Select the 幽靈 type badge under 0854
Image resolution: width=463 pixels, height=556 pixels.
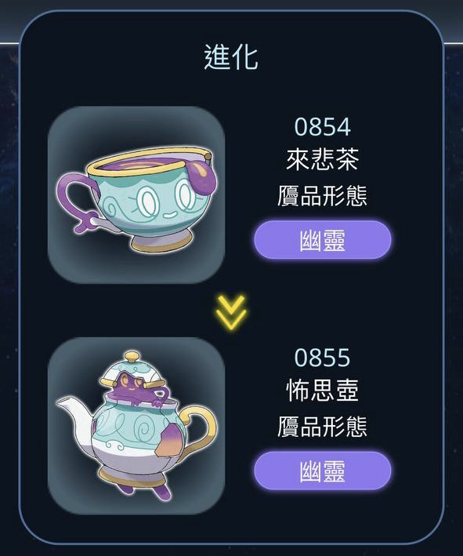point(322,240)
